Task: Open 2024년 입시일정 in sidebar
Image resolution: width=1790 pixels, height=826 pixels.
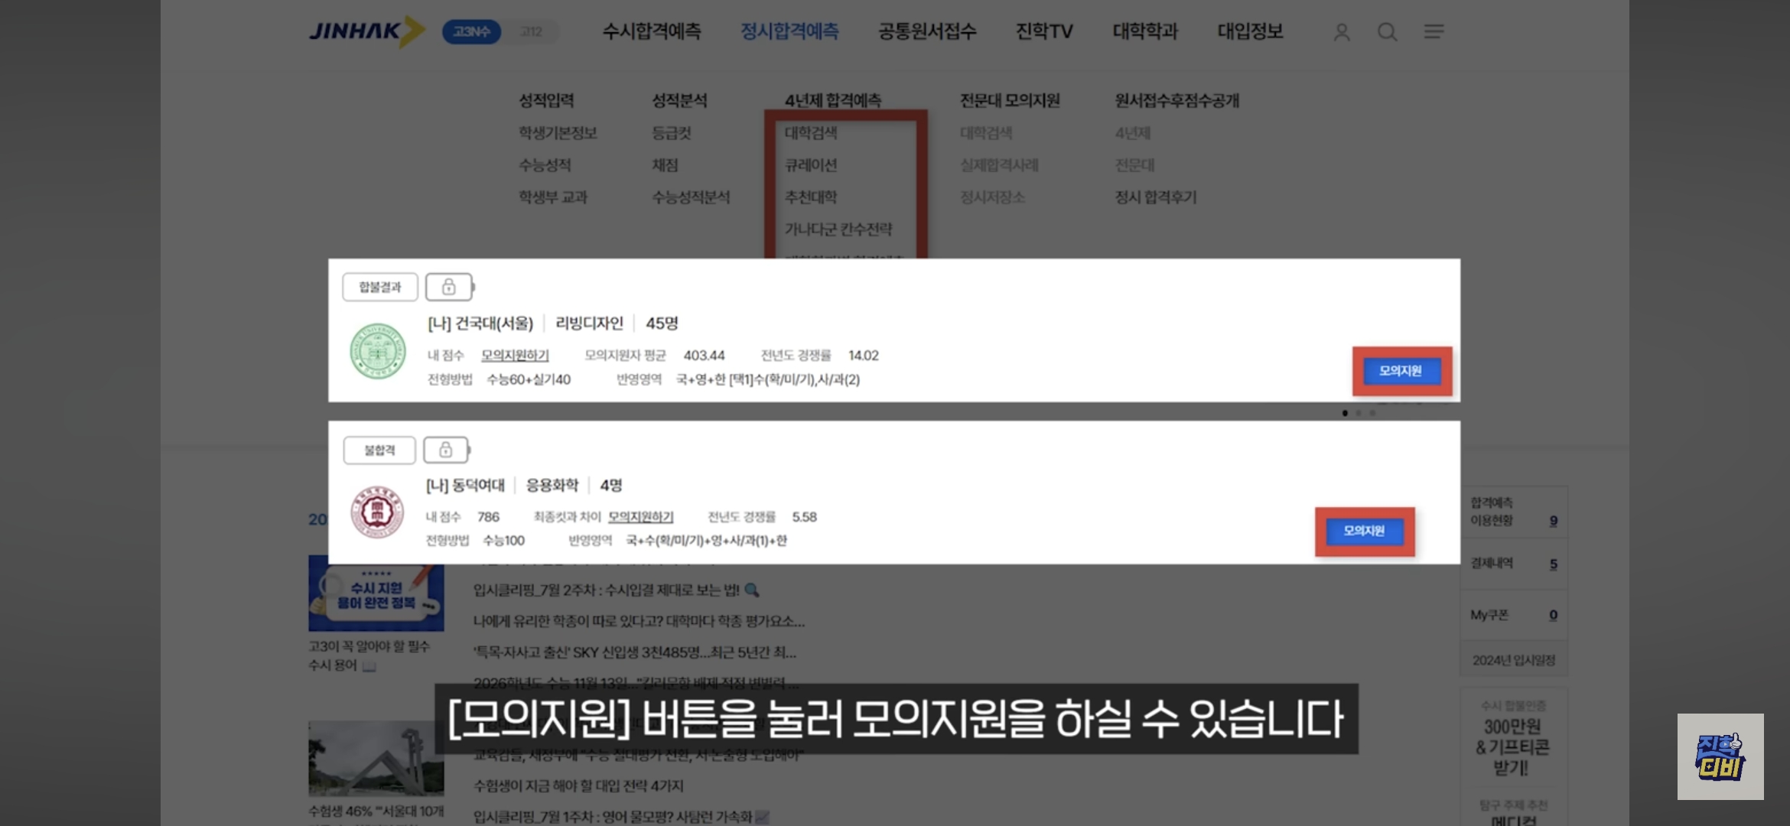Action: (x=1514, y=660)
